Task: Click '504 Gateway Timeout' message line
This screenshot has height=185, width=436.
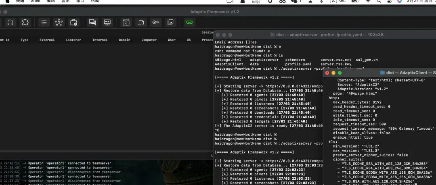Action: [384, 129]
